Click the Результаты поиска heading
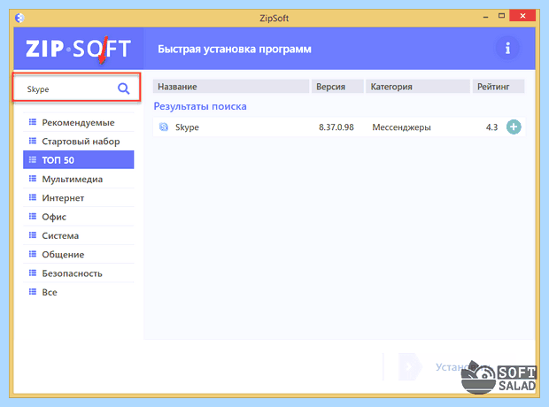The width and height of the screenshot is (549, 407). click(200, 106)
